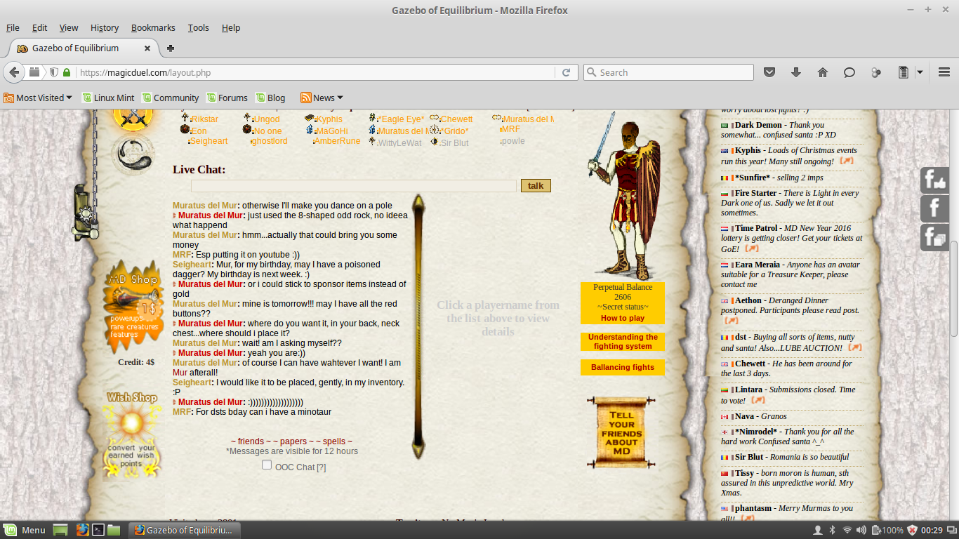This screenshot has height=539, width=959.
Task: Open the Linux Mint bookmark
Action: pos(107,98)
